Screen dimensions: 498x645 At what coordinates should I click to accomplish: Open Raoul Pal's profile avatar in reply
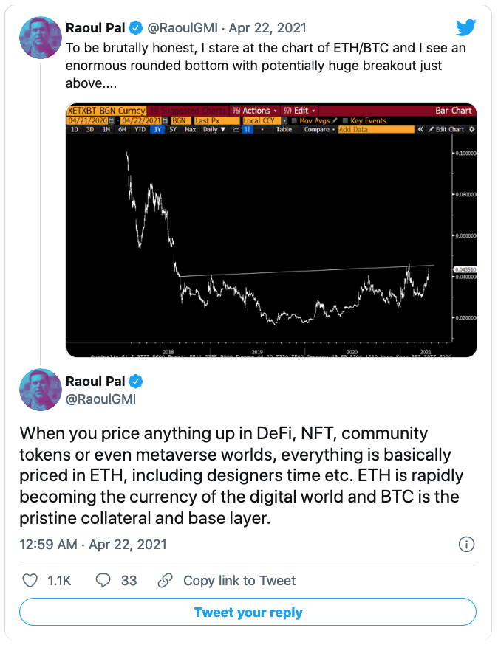pyautogui.click(x=41, y=390)
